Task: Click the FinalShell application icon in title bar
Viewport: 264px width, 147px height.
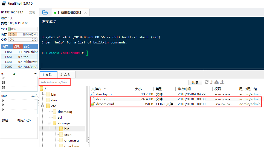Action: 4,3
